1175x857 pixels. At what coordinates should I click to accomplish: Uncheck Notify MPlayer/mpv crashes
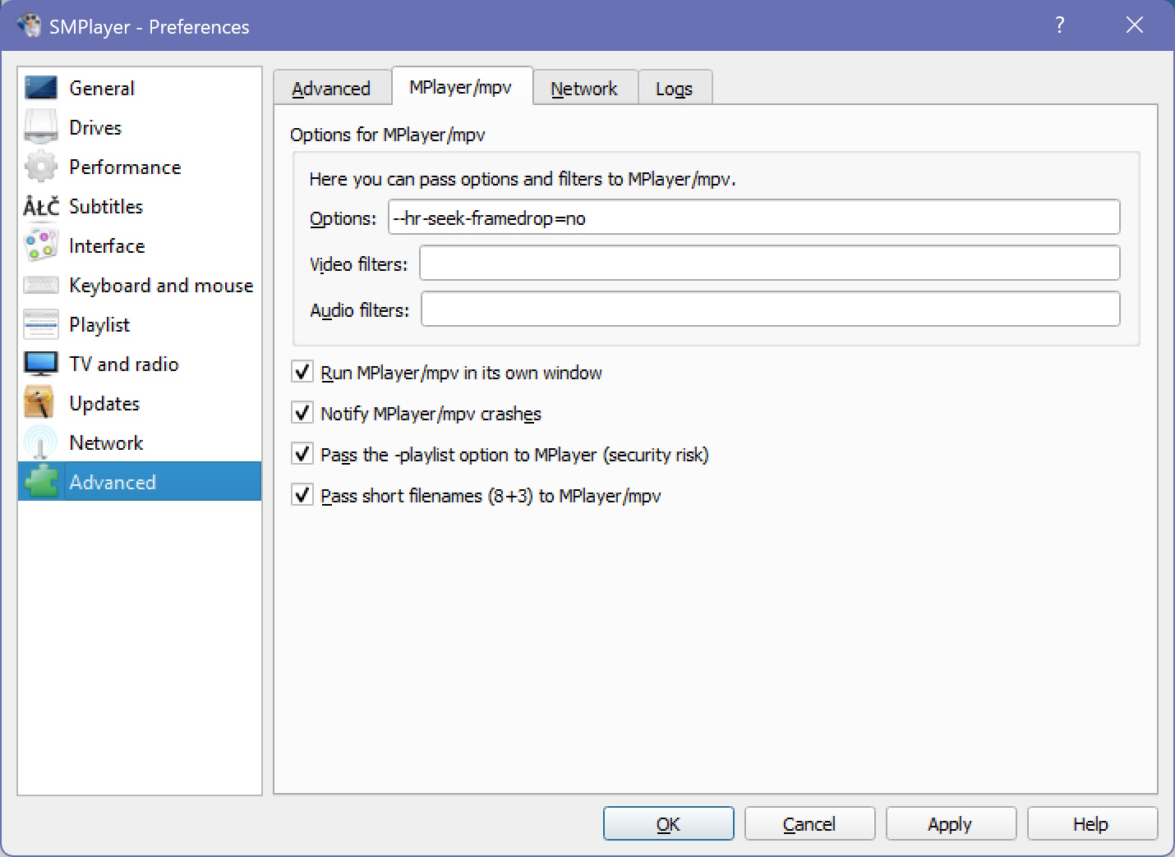[x=302, y=413]
